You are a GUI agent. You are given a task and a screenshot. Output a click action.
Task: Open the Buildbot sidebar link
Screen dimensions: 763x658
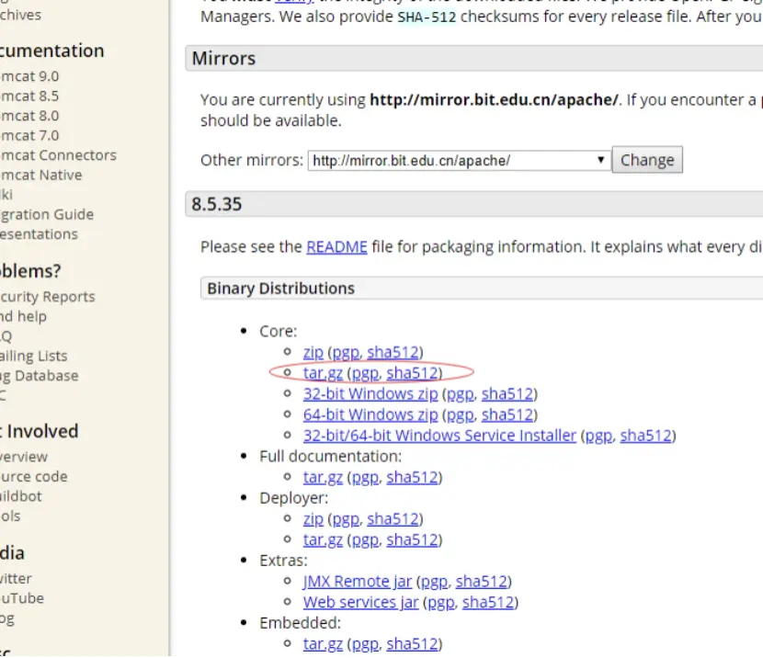[x=21, y=496]
